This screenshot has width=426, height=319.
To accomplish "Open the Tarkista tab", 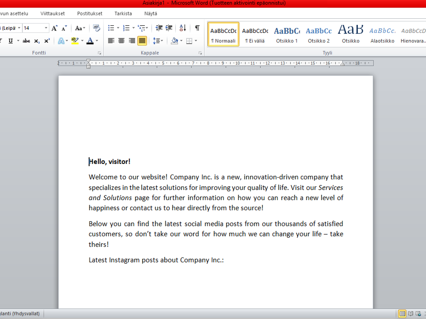I will point(123,14).
